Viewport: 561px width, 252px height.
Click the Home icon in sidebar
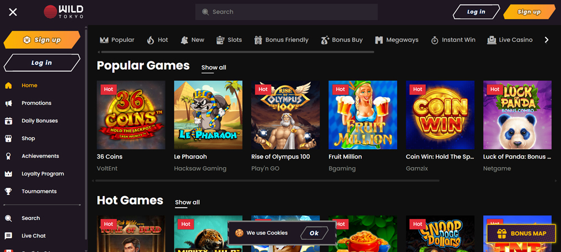(8, 85)
